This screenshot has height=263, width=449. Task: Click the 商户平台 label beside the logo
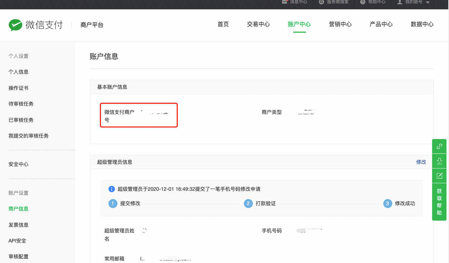92,25
